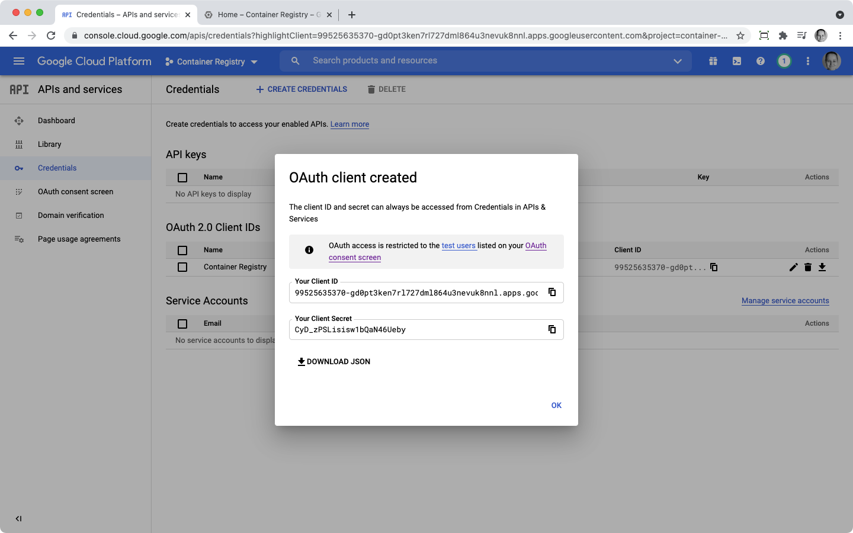
Task: Open OAuth consent screen sidebar item
Action: click(x=76, y=192)
